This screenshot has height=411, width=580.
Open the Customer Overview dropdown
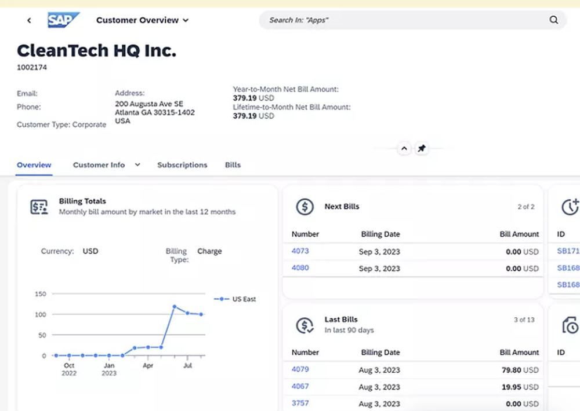click(143, 20)
